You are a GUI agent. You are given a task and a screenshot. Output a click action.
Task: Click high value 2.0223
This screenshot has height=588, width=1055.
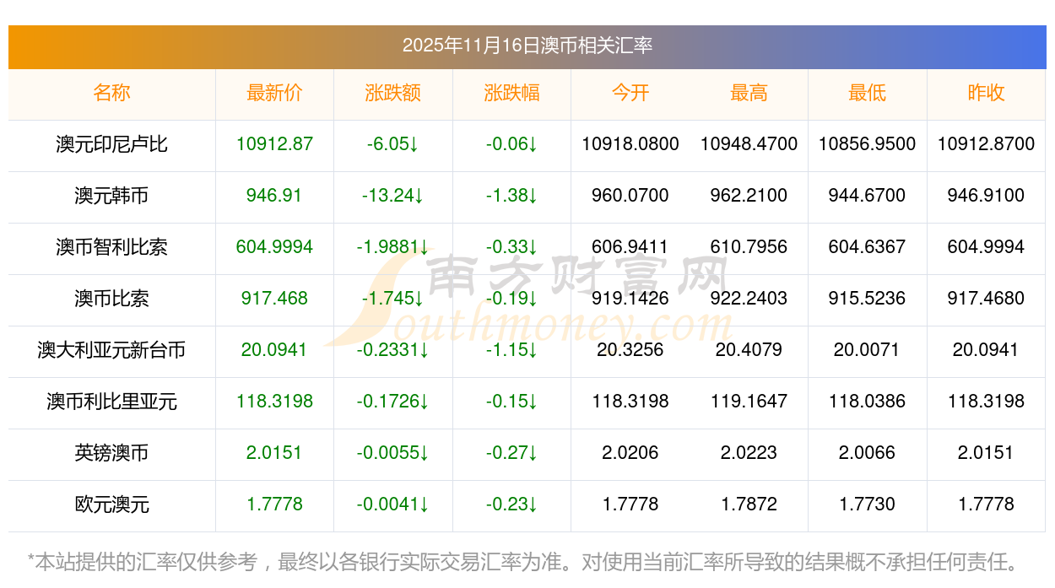tap(749, 453)
